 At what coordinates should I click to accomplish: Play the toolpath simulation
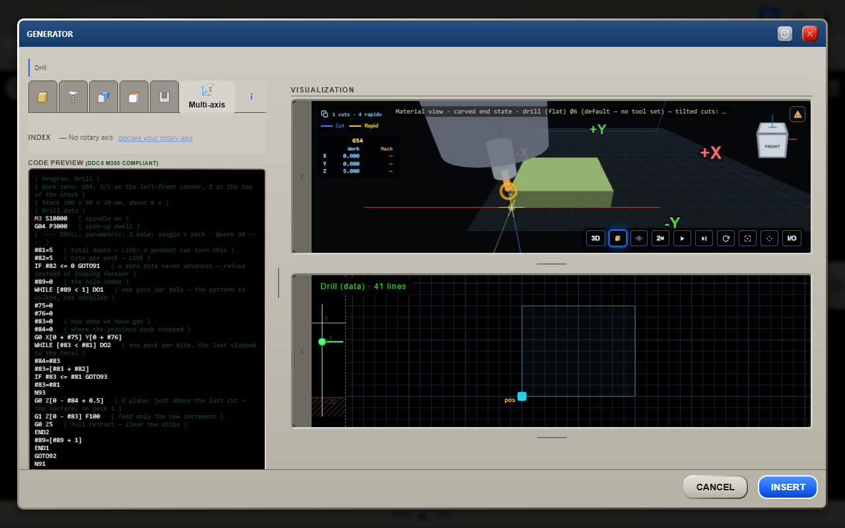pos(682,238)
